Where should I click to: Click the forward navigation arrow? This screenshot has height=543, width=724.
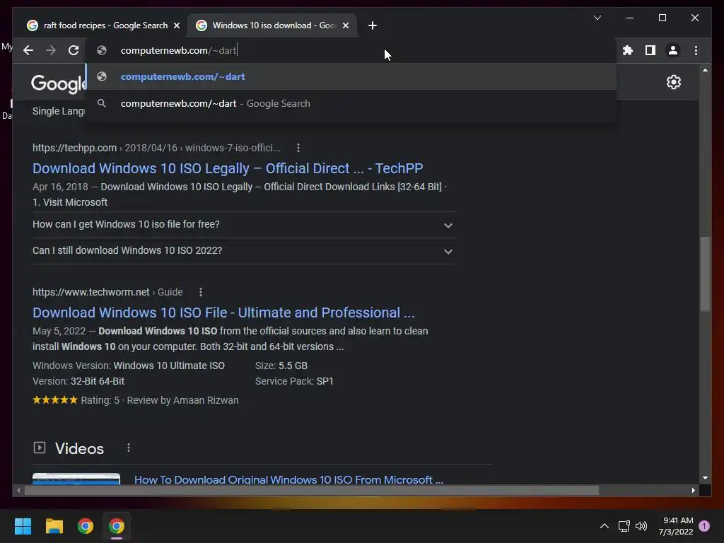pyautogui.click(x=51, y=50)
